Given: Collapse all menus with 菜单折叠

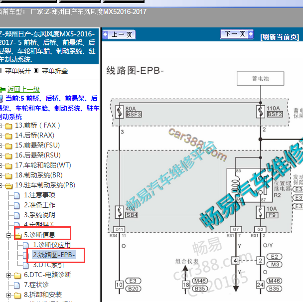Looking at the screenshot, I should pos(55,71).
